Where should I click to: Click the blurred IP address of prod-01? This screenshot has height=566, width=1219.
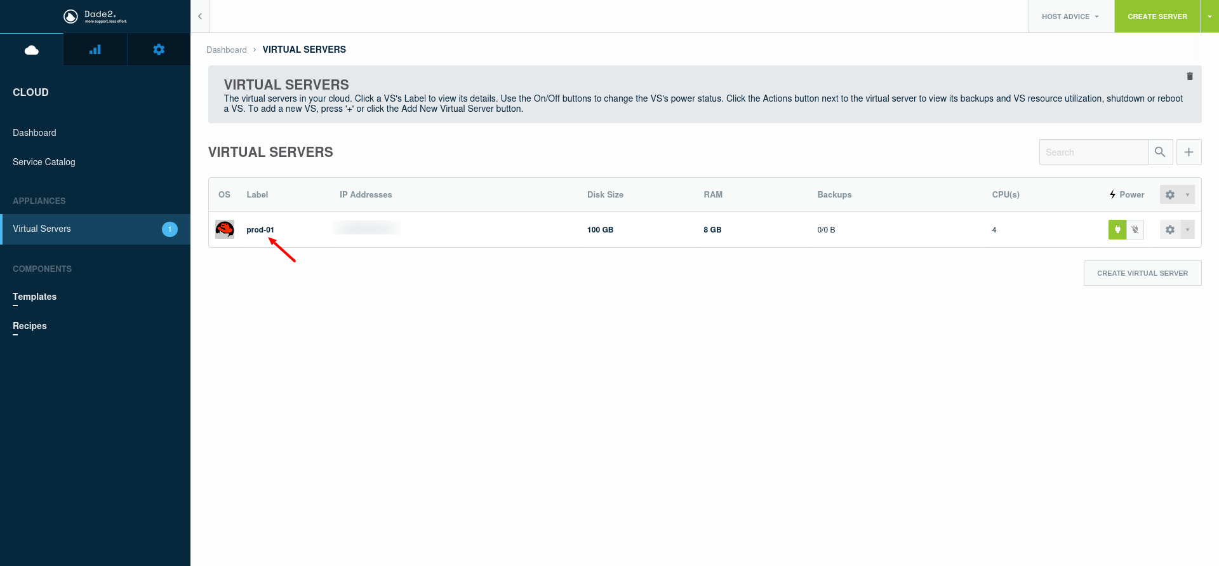coord(367,227)
